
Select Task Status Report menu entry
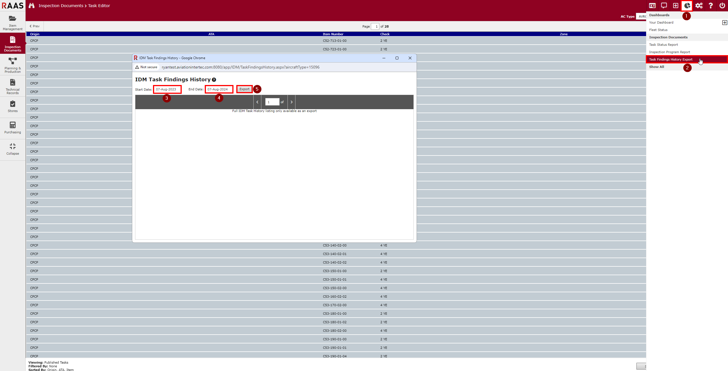663,45
